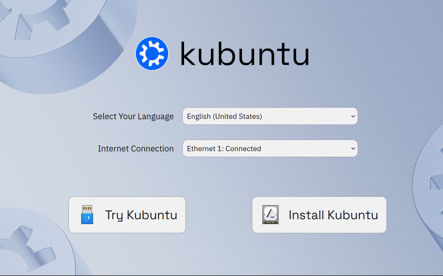
Task: Open the Select Your Language dropdown
Action: [270, 116]
